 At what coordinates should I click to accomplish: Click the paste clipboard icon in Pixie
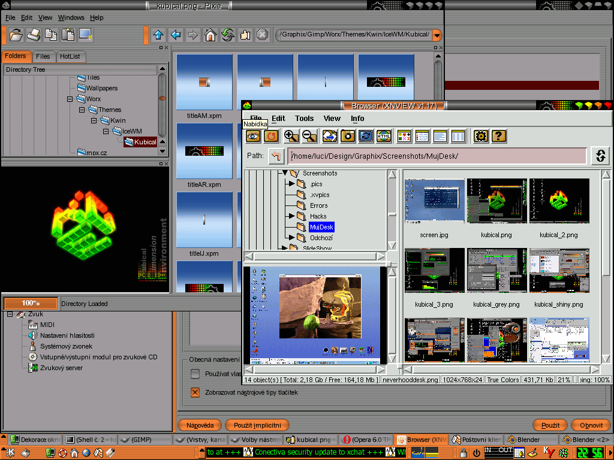68,35
